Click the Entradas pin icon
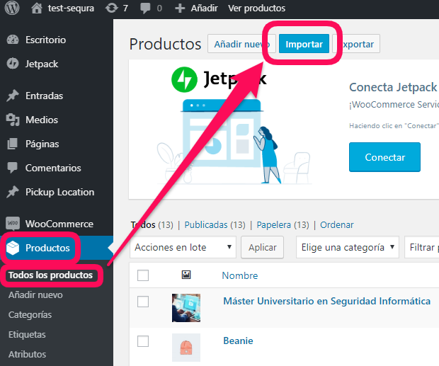 pyautogui.click(x=13, y=96)
